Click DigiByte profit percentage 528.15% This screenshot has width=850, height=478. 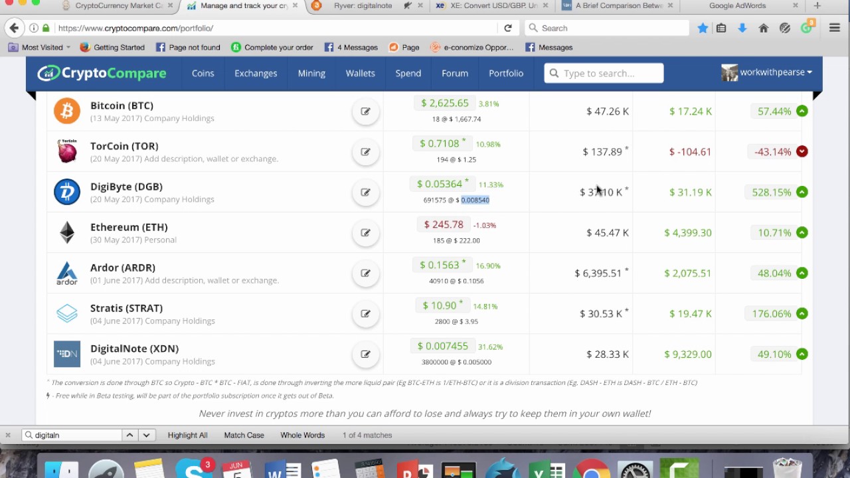pyautogui.click(x=771, y=192)
